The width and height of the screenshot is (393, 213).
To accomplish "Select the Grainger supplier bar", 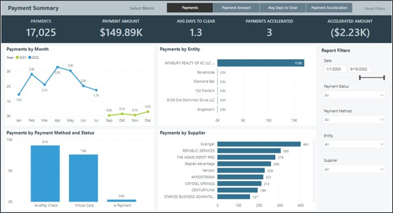I will tap(259, 144).
